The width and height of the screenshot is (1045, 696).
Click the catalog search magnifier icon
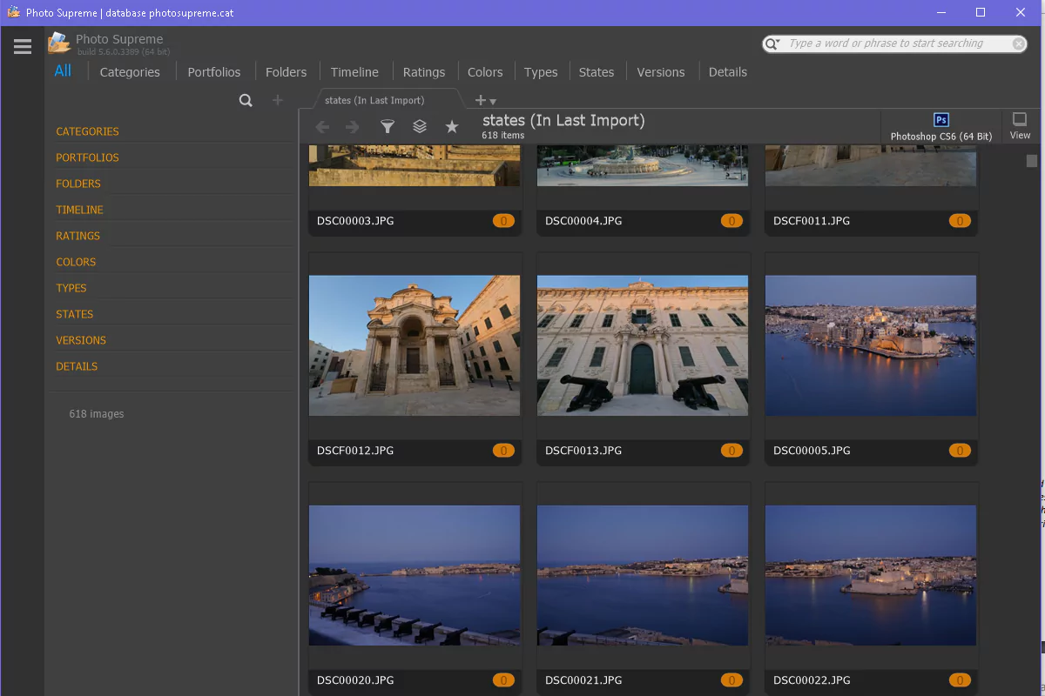(x=246, y=101)
